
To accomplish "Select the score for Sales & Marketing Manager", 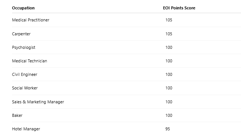I will click(169, 102).
